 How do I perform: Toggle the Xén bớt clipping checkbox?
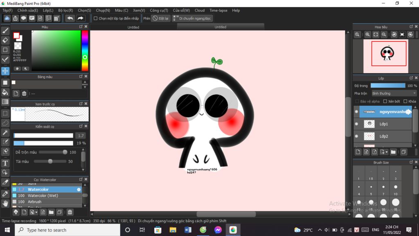coord(385,102)
